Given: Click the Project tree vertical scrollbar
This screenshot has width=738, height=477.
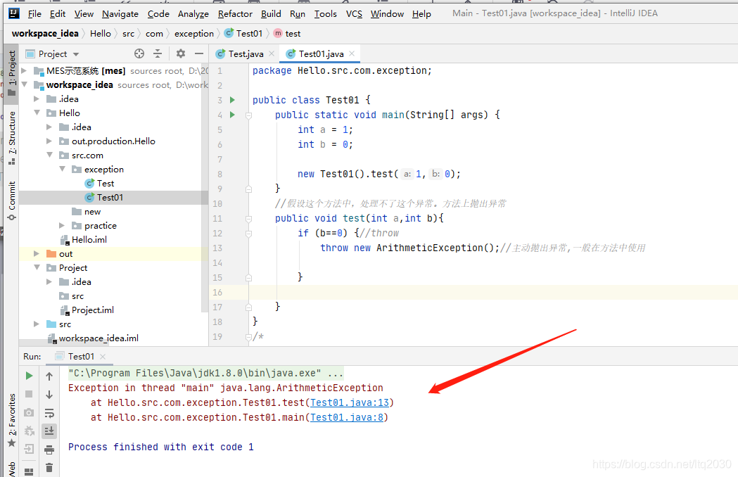Looking at the screenshot, I should [204, 189].
